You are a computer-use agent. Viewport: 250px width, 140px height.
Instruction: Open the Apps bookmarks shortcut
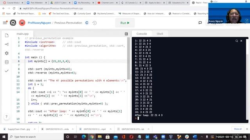pyautogui.click(x=6, y=14)
